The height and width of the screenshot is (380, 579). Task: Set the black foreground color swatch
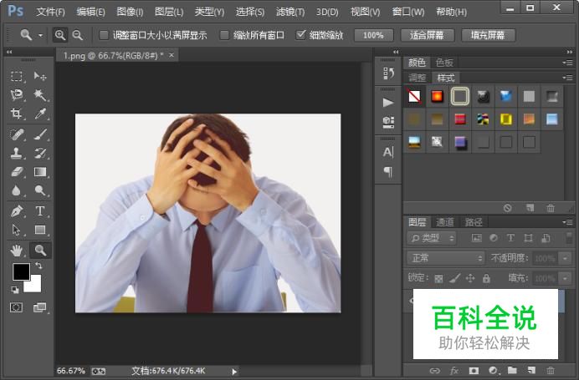pyautogui.click(x=22, y=272)
